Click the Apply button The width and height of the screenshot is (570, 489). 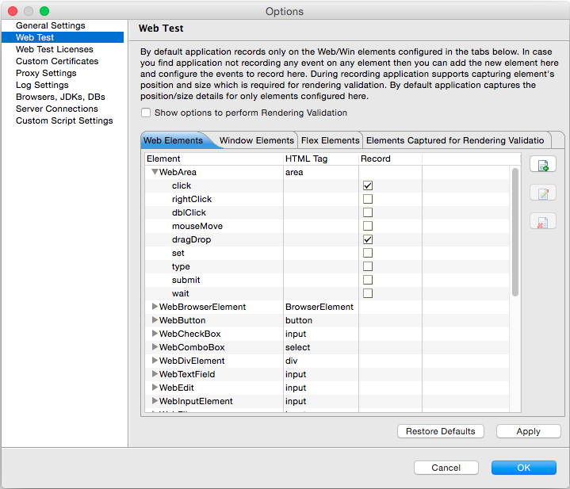click(529, 431)
